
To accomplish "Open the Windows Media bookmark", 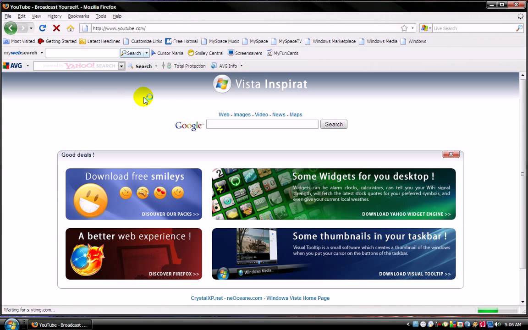I will (x=378, y=41).
